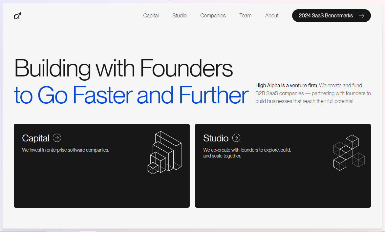Screen dimensions: 385x232
Task: Click "We co-create with founders to explore, build" text
Action: click(x=247, y=150)
